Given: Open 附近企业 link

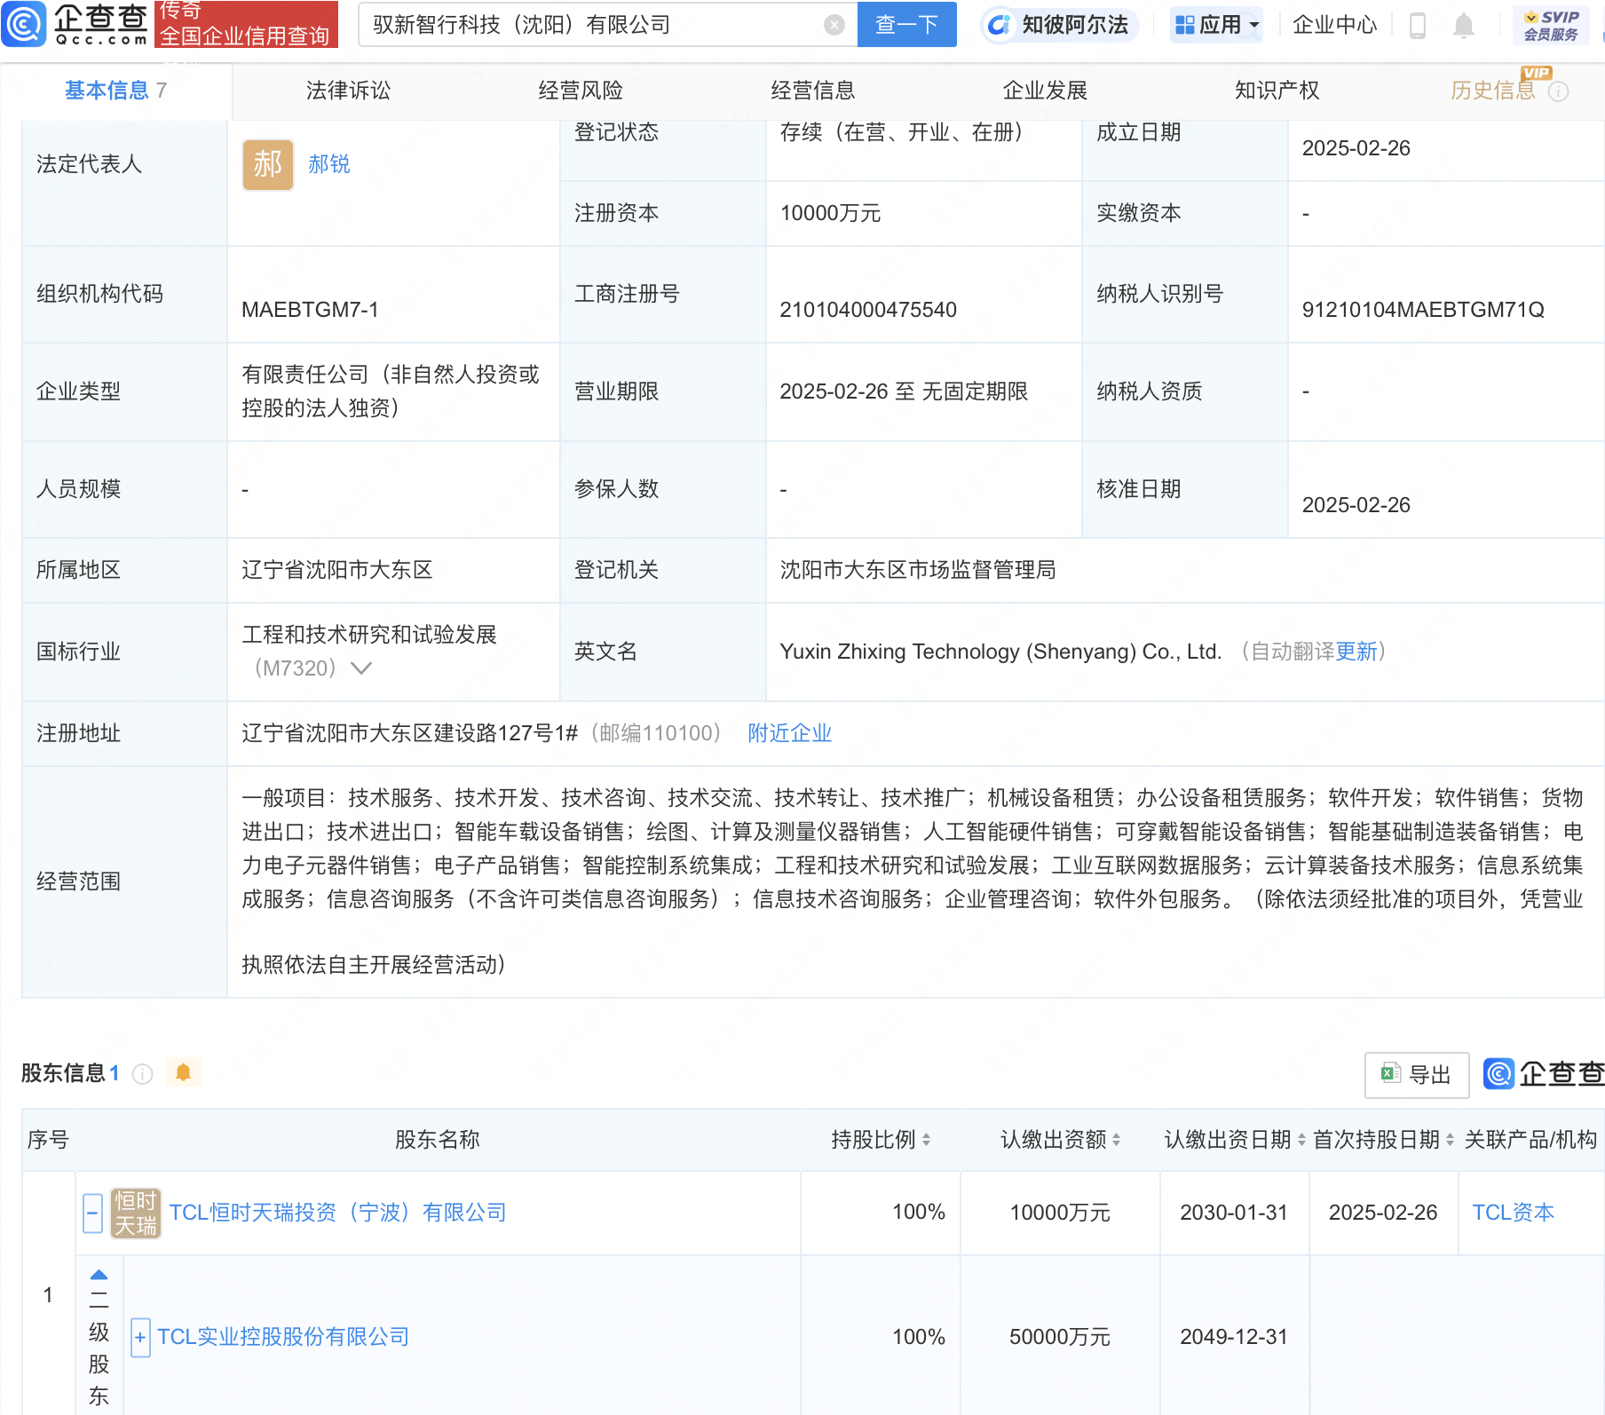Looking at the screenshot, I should (789, 733).
